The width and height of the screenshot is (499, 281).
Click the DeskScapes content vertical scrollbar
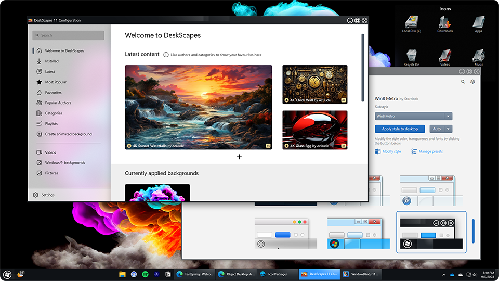(x=362, y=68)
